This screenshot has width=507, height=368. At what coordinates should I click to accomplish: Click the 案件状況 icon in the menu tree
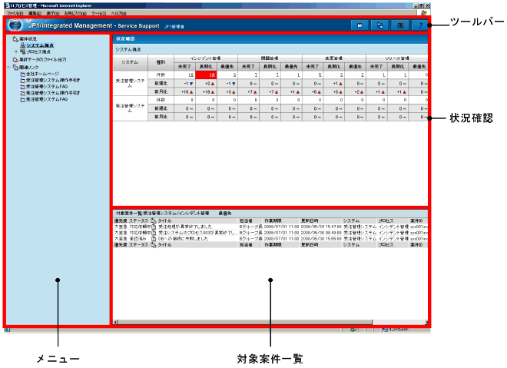[15, 39]
